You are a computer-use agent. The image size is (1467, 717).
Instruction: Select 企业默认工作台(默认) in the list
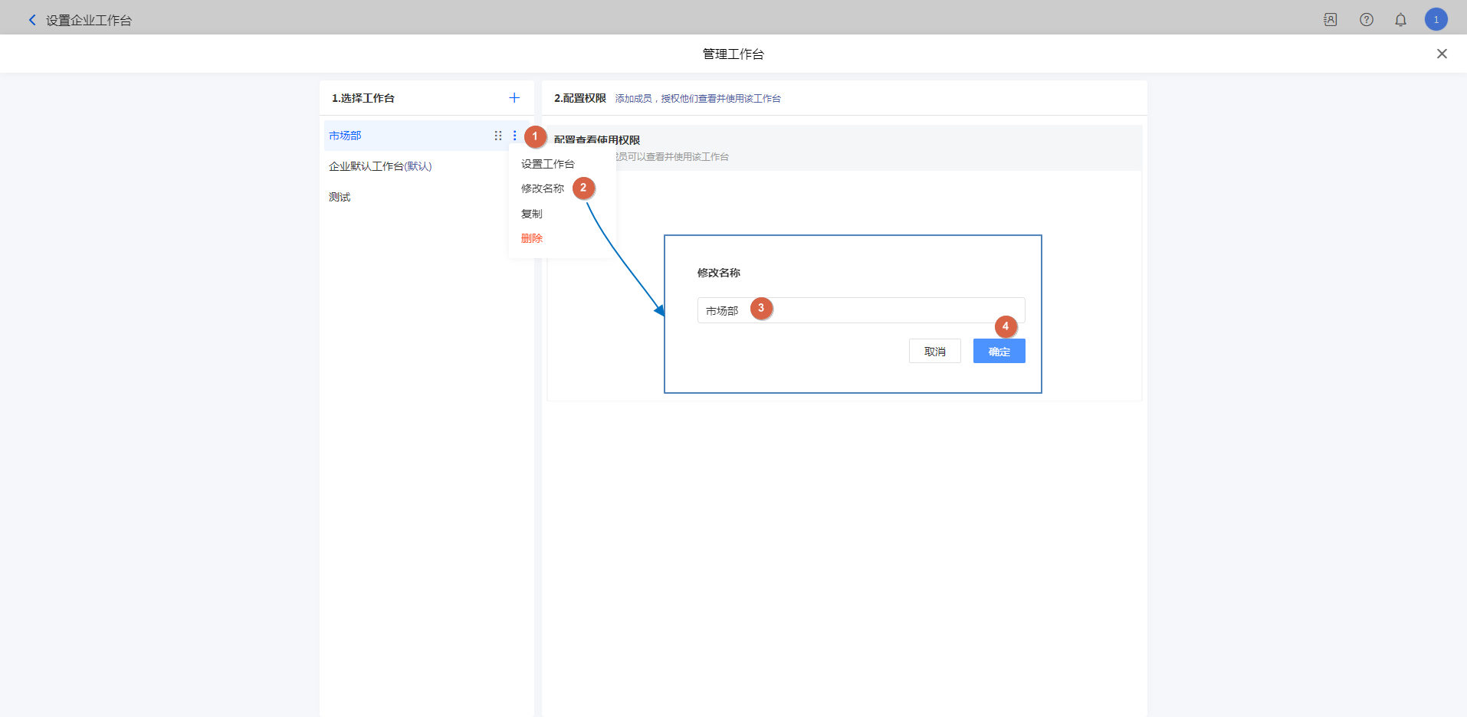(x=380, y=166)
